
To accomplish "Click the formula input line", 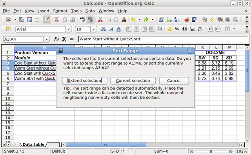I will (x=163, y=39).
